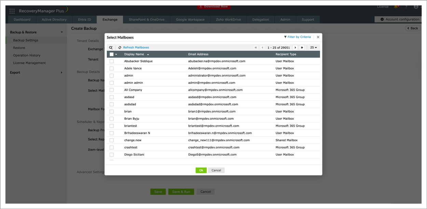Tick the checkbox for brian
Image resolution: width=427 pixels, height=209 pixels.
pos(111,112)
